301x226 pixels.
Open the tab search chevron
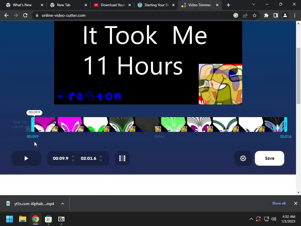tap(254, 4)
